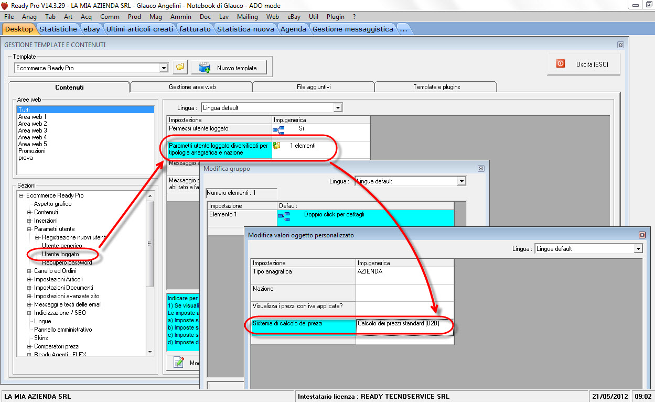Open the Template e plugins tab
This screenshot has width=655, height=405.
[x=436, y=87]
